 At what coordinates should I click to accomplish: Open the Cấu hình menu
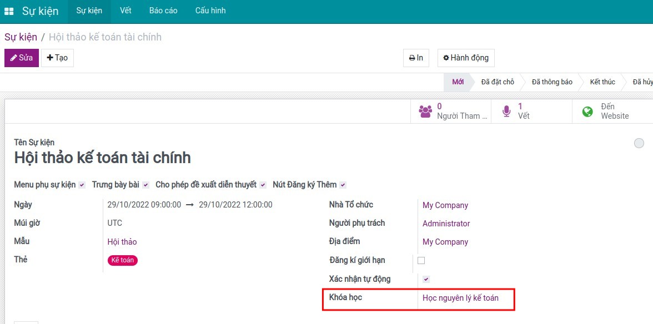click(x=210, y=11)
